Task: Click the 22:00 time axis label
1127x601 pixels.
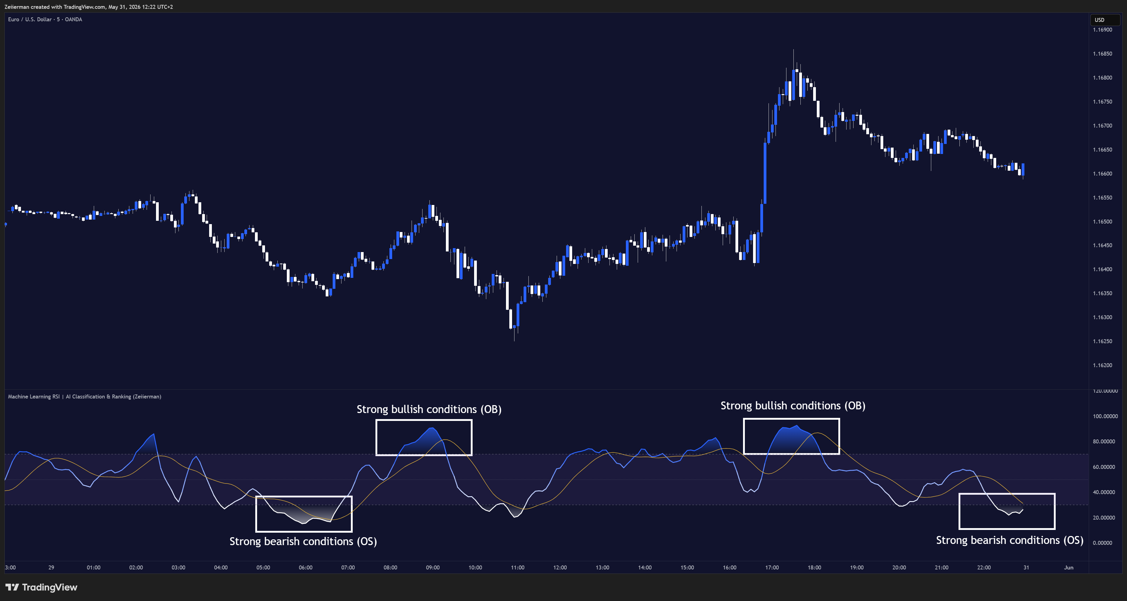Action: tap(984, 568)
